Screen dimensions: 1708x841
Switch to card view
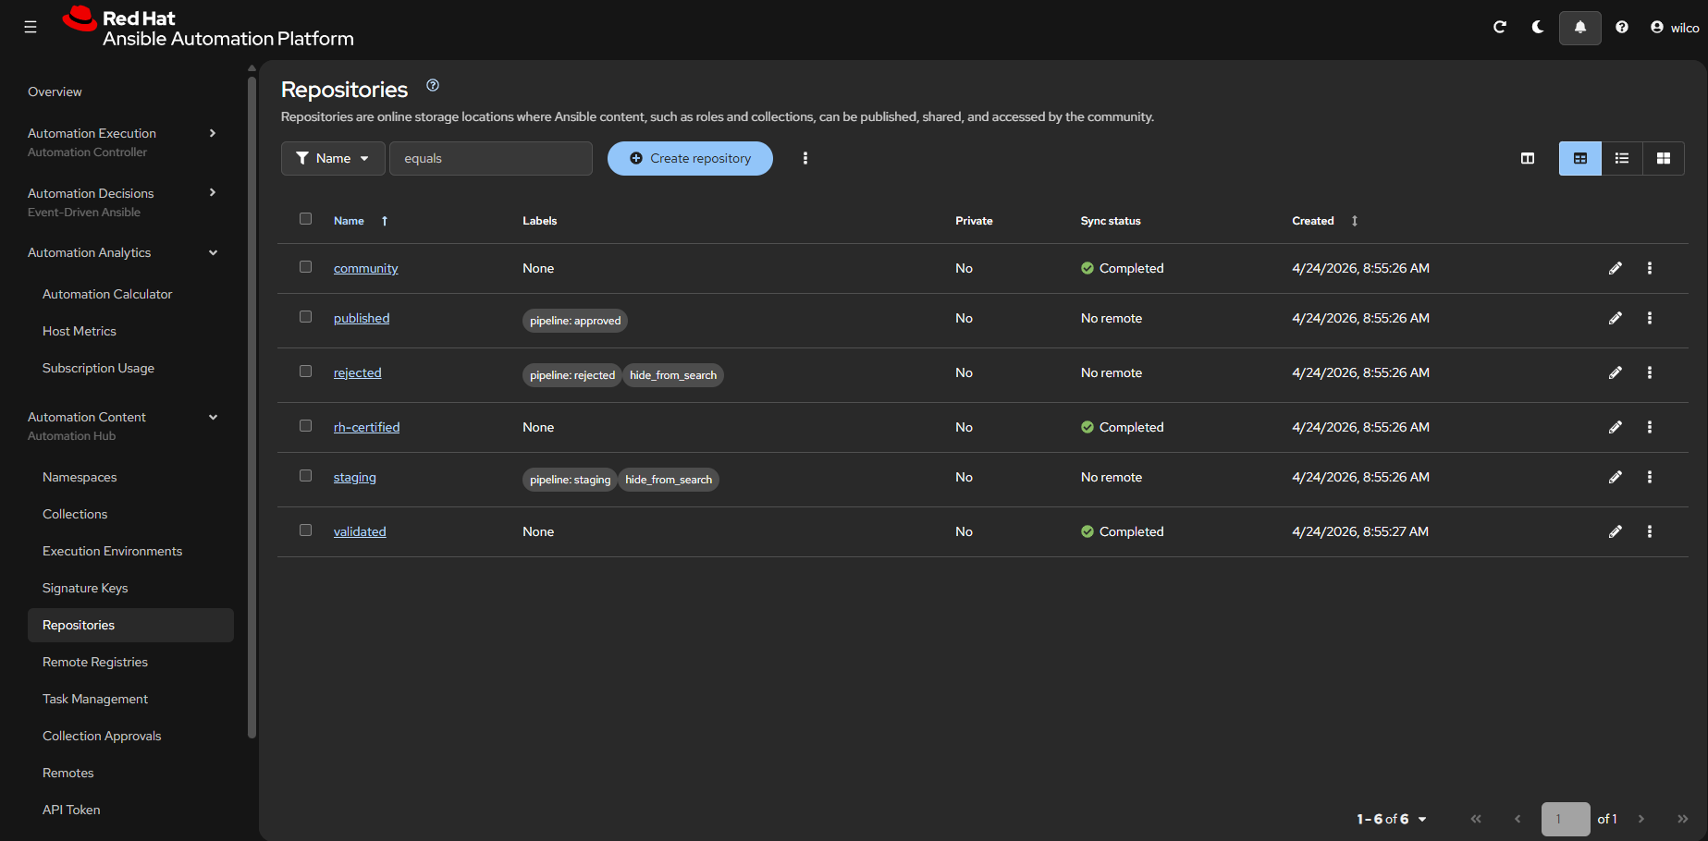pos(1664,158)
